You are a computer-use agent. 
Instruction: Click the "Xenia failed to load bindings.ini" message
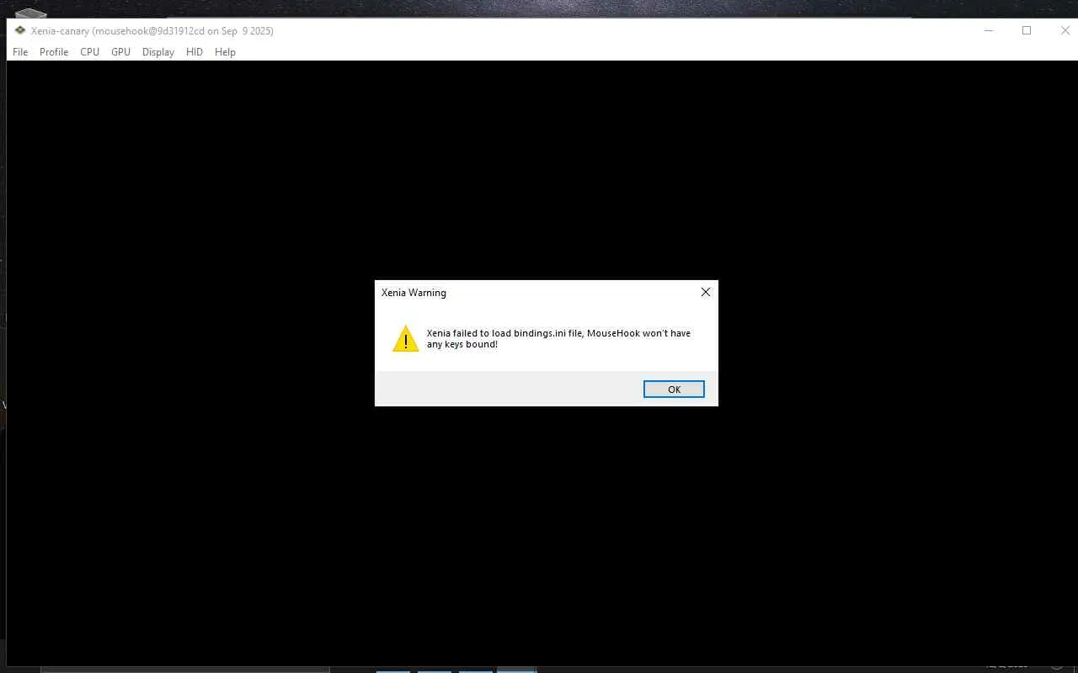tap(558, 339)
